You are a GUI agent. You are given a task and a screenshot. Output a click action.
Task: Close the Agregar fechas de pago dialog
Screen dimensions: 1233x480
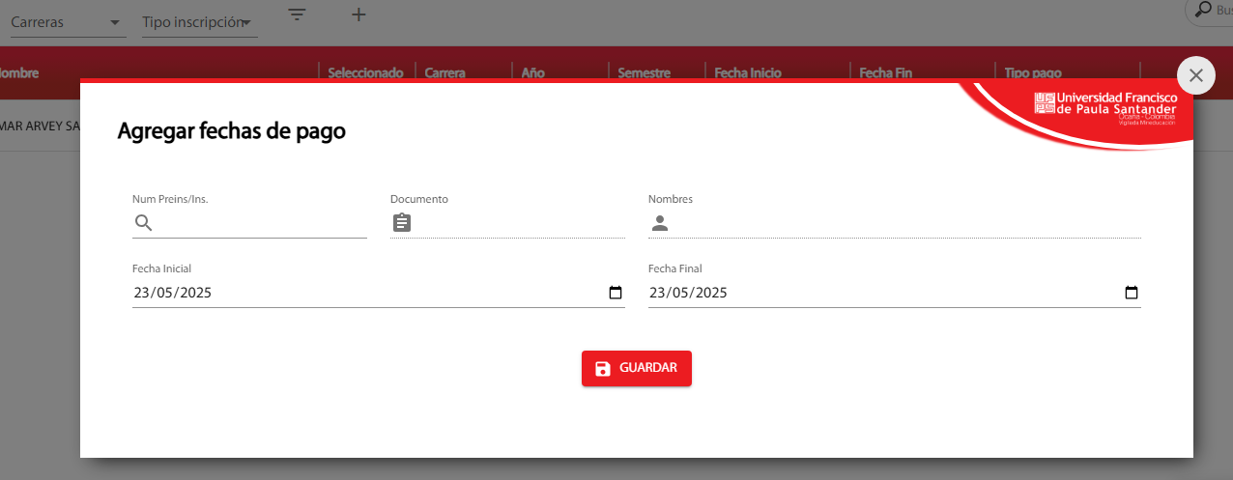tap(1196, 75)
